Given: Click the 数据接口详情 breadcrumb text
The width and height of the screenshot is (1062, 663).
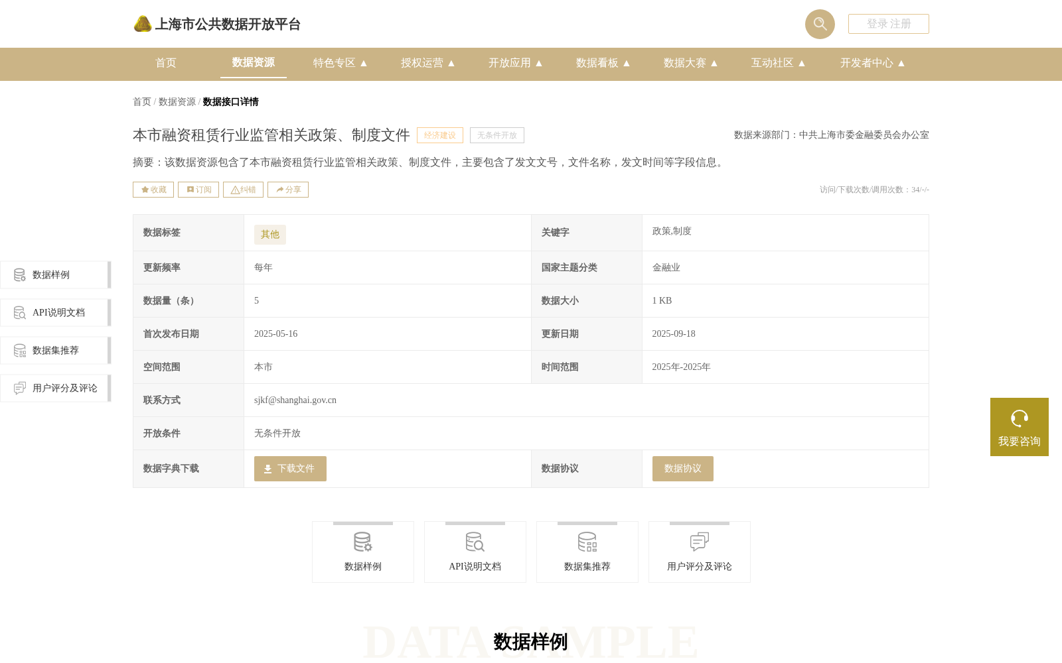Looking at the screenshot, I should point(230,101).
